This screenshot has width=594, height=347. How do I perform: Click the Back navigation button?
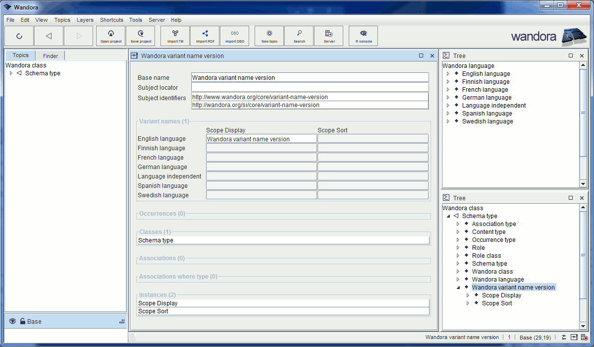[49, 36]
